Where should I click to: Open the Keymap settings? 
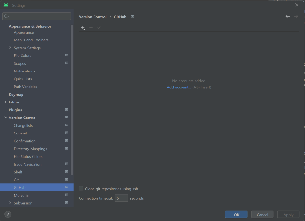pyautogui.click(x=16, y=95)
